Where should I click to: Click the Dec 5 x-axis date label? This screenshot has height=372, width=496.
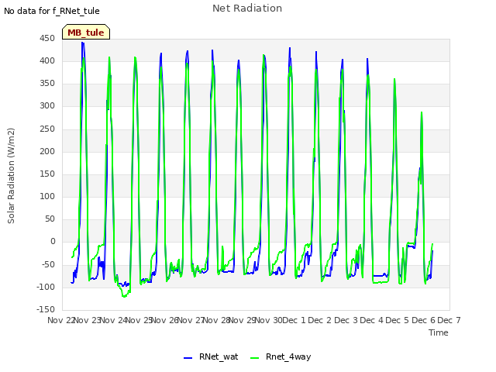coord(398,320)
